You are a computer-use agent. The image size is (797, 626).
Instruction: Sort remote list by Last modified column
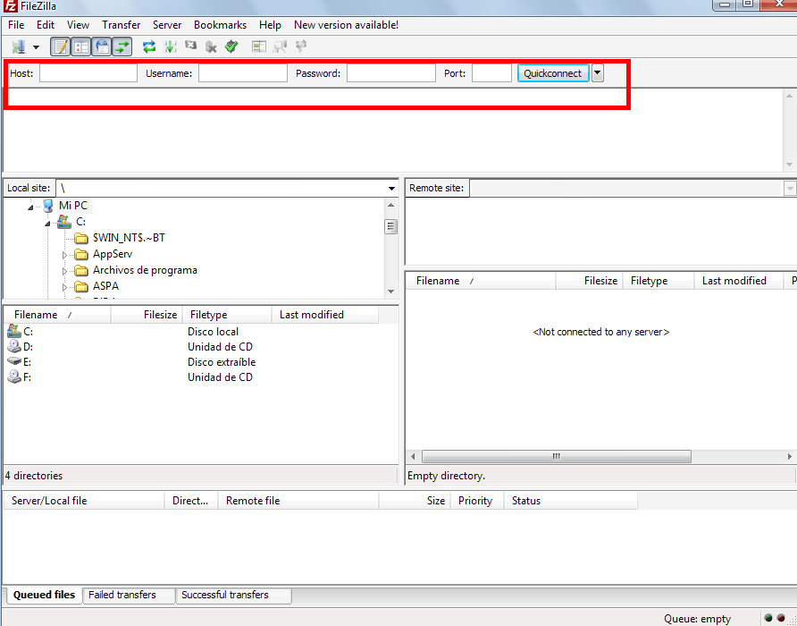(x=739, y=281)
